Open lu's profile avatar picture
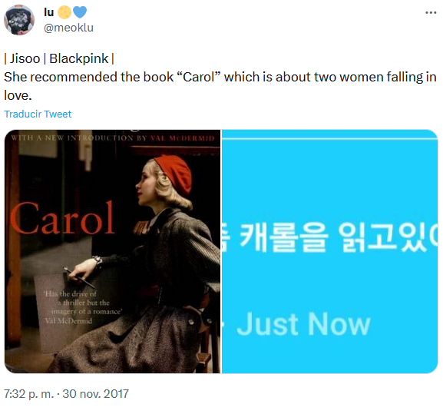Screen dimensions: 443x414 pos(19,20)
